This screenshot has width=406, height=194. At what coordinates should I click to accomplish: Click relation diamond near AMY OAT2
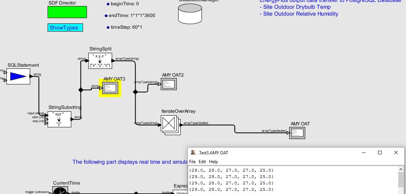click(135, 92)
